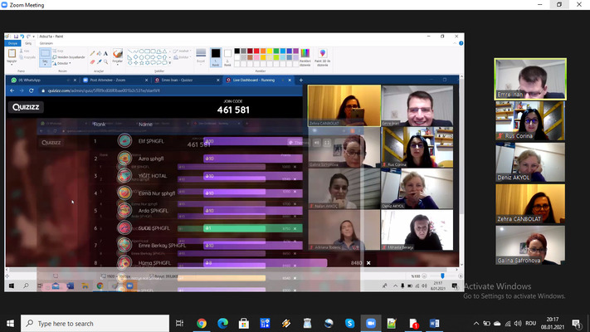This screenshot has height=332, width=590.
Task: Click the quizizz.com address bar
Action: pyautogui.click(x=169, y=90)
